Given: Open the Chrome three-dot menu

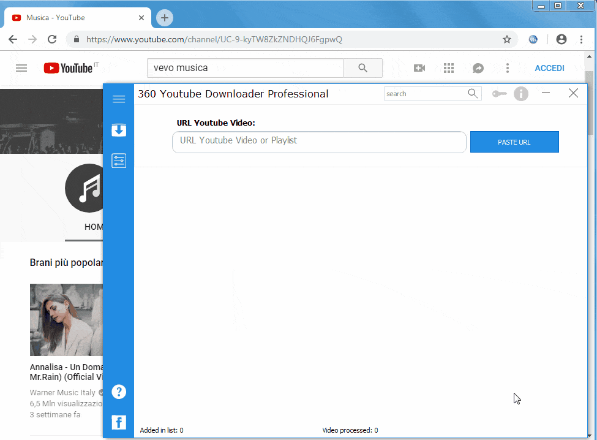Looking at the screenshot, I should pos(581,39).
